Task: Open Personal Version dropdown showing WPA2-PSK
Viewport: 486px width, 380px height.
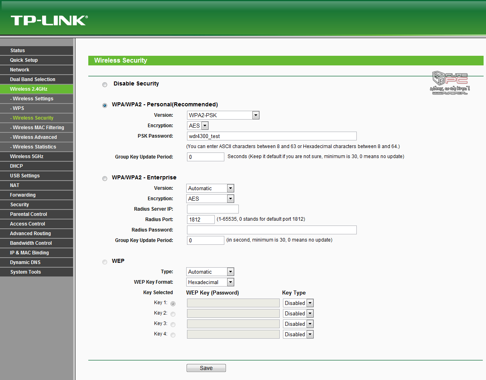Action: 223,115
